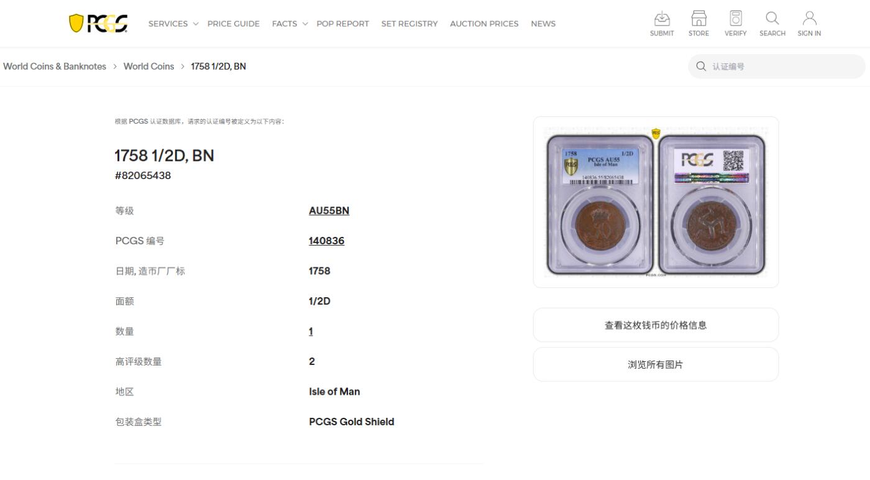The height and width of the screenshot is (480, 870).
Task: Click the PCGS logo in the header
Action: pos(98,24)
